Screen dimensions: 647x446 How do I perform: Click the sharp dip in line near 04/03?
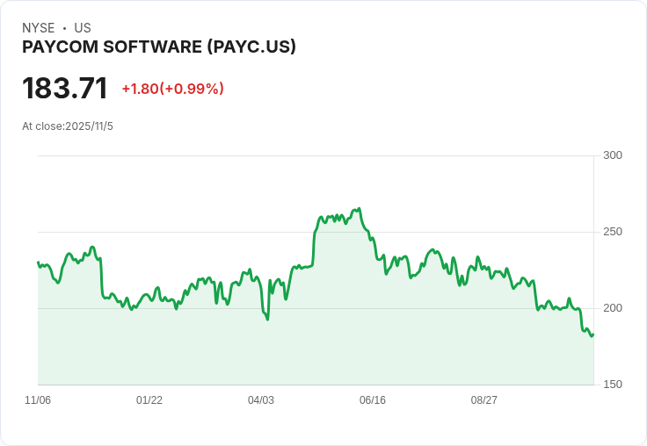pos(268,319)
